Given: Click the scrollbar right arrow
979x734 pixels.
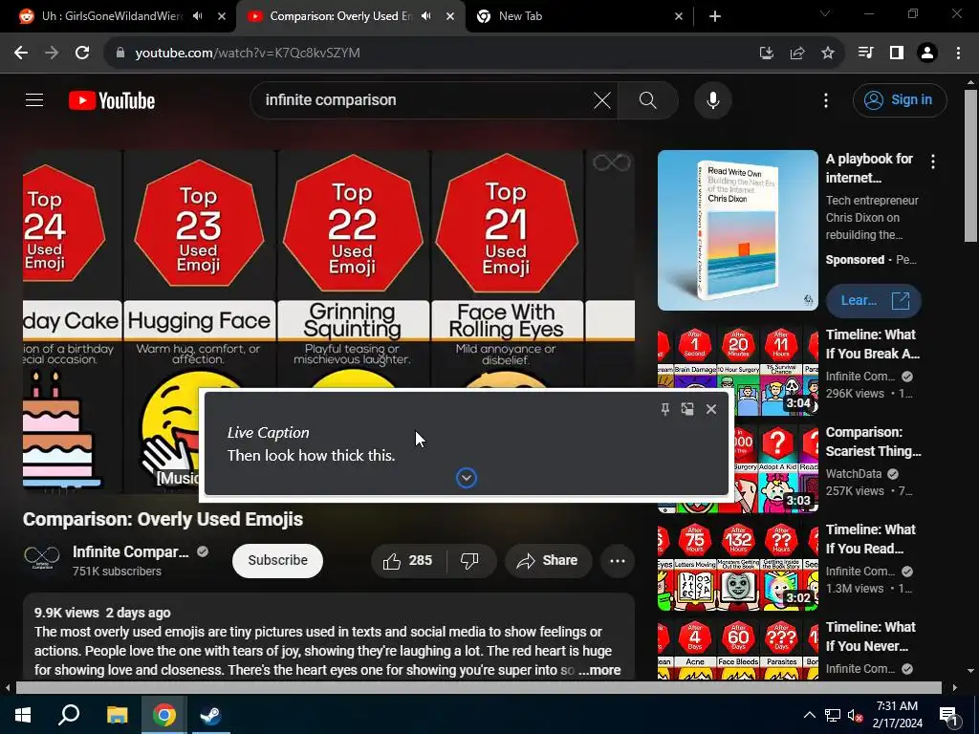Looking at the screenshot, I should (955, 687).
